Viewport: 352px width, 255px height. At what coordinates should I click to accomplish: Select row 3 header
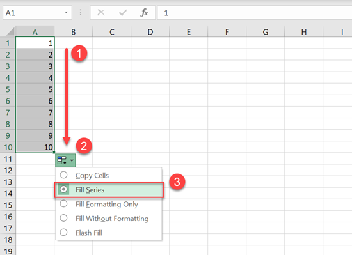click(8, 66)
